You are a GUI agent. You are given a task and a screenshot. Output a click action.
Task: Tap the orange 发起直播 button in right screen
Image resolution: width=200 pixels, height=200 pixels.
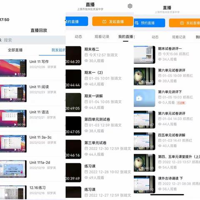[185, 23]
